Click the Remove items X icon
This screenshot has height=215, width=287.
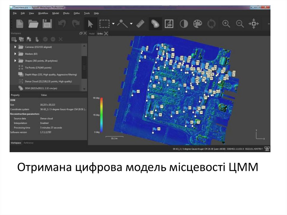pyautogui.click(x=61, y=39)
